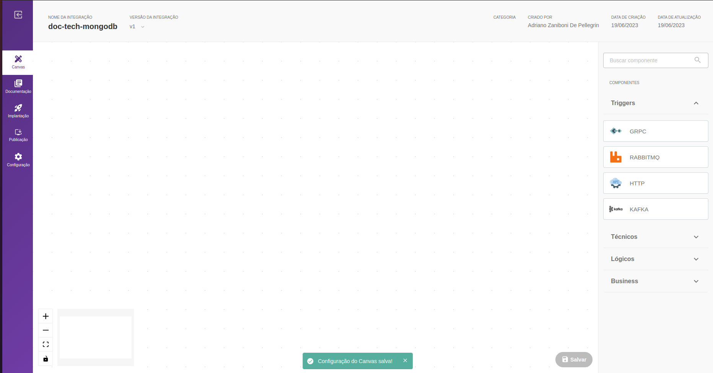713x373 pixels.
Task: Expand the Business section
Action: [656, 281]
